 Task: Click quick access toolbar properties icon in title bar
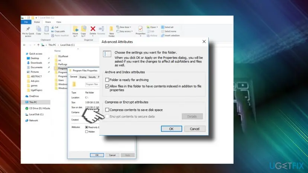[29, 18]
